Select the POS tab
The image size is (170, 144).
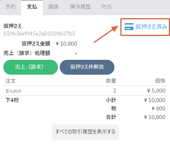tap(107, 7)
